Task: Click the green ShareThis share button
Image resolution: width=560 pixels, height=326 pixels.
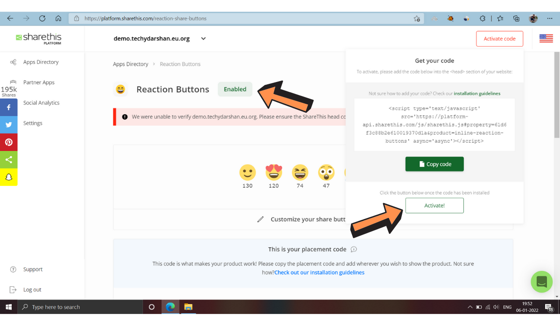Action: point(8,160)
